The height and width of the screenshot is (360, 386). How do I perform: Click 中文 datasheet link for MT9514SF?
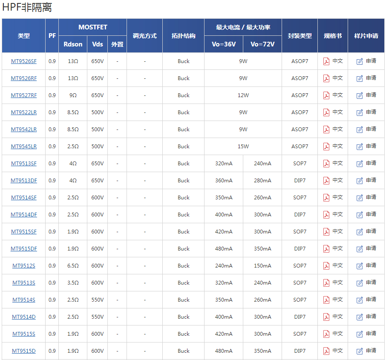click(x=337, y=197)
